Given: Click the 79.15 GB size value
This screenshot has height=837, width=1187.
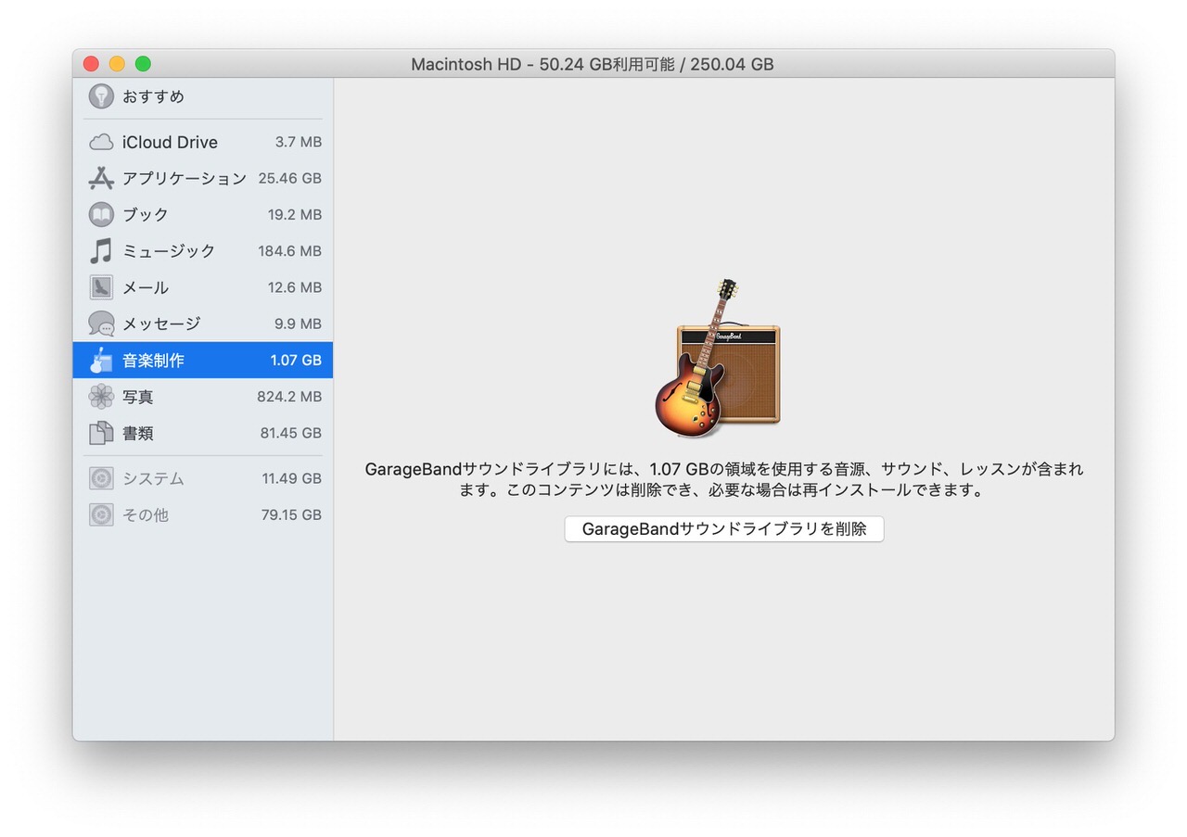Looking at the screenshot, I should click(x=291, y=514).
